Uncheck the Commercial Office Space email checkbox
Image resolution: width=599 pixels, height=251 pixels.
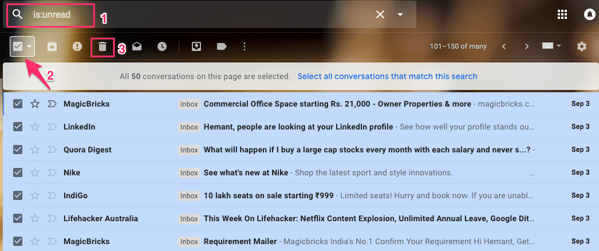coord(18,104)
